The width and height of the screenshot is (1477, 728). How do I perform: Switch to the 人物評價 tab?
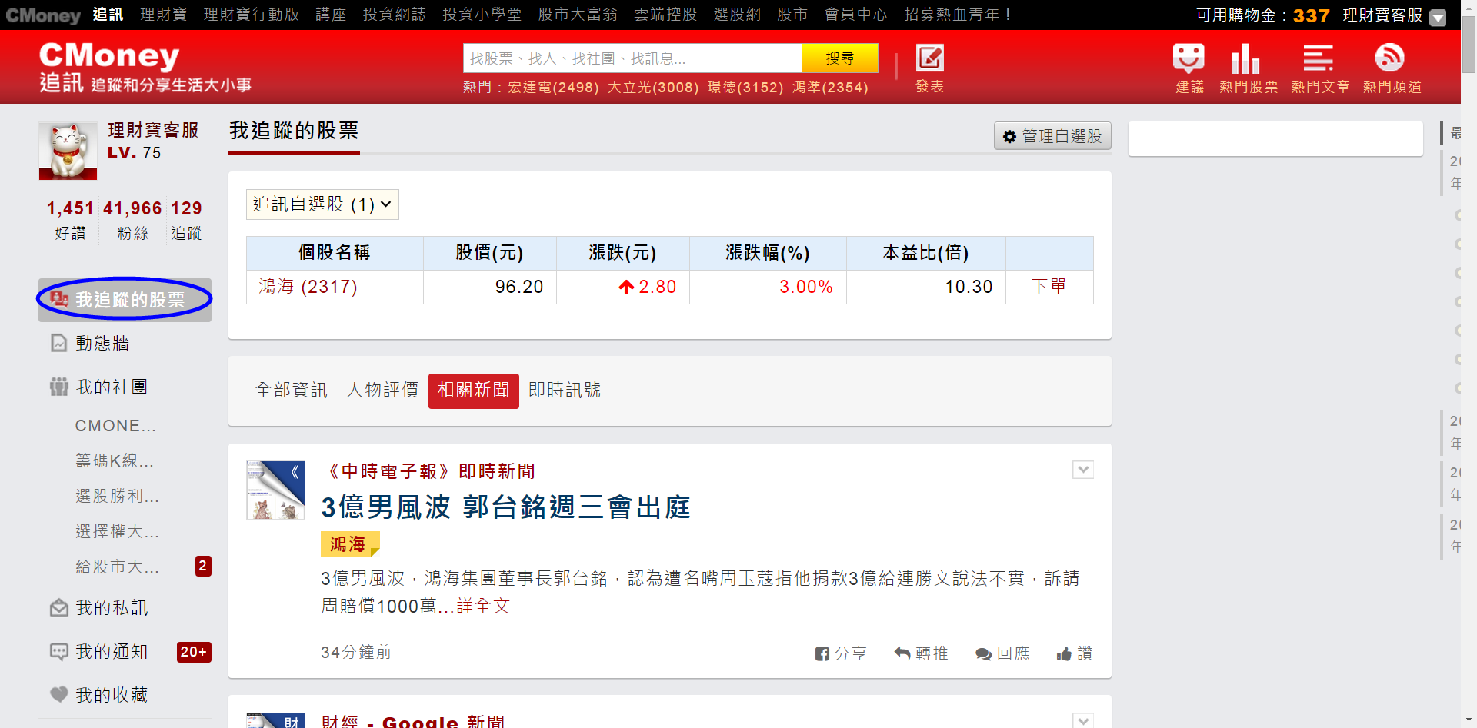[x=382, y=391]
